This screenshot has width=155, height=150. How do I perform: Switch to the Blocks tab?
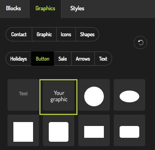point(13,8)
